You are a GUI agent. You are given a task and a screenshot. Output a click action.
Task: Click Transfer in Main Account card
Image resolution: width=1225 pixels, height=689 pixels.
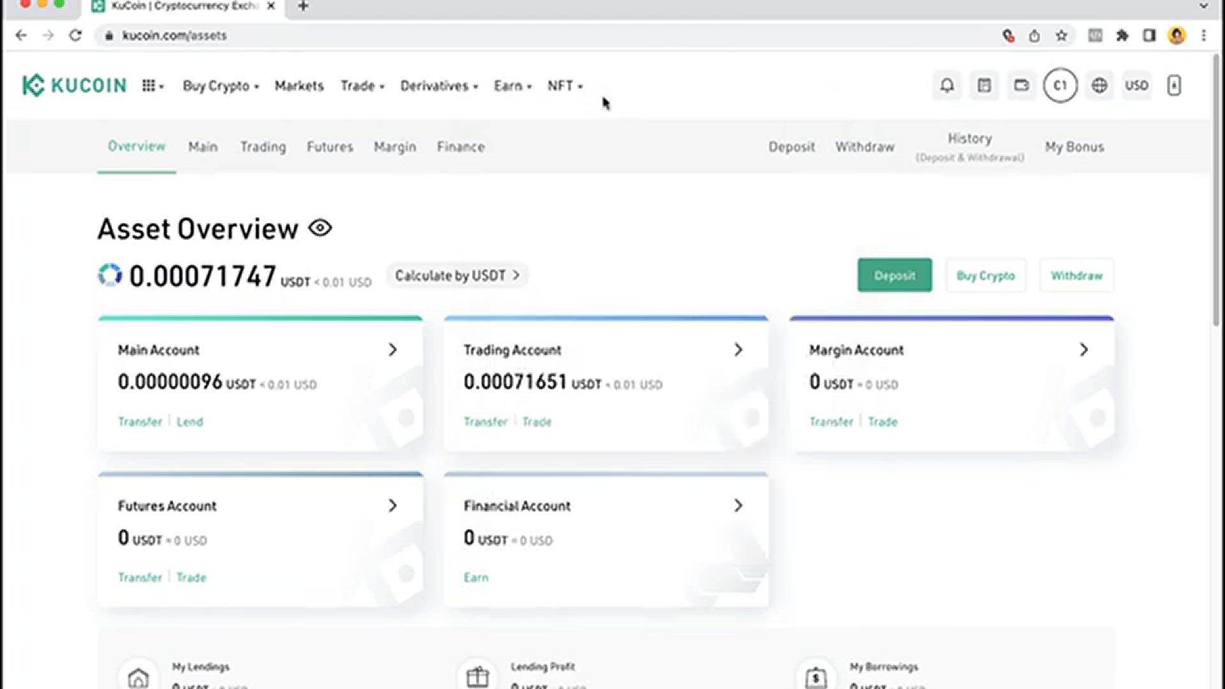tap(140, 422)
